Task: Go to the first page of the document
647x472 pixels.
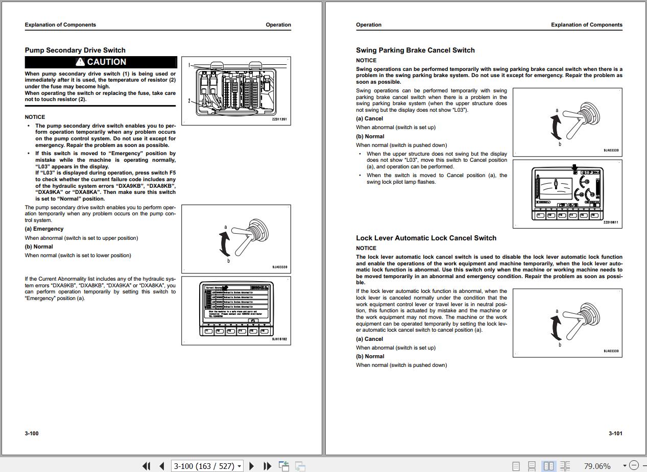Action: pyautogui.click(x=147, y=466)
